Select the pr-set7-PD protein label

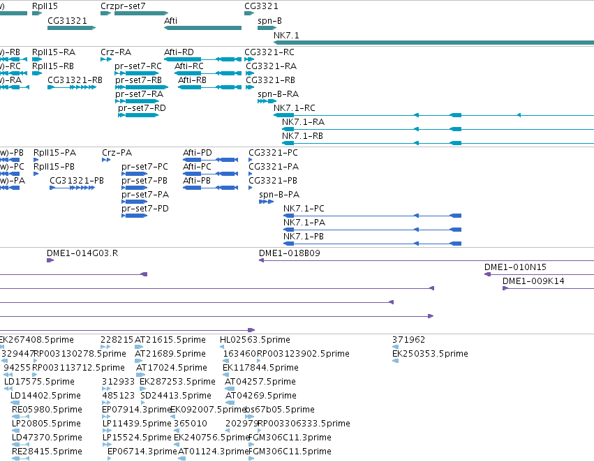pyautogui.click(x=145, y=208)
